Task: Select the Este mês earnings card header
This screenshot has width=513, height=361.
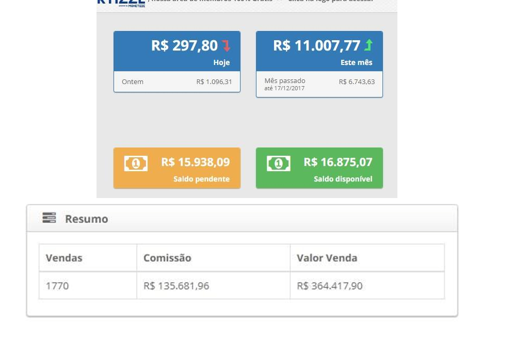Action: [x=319, y=52]
